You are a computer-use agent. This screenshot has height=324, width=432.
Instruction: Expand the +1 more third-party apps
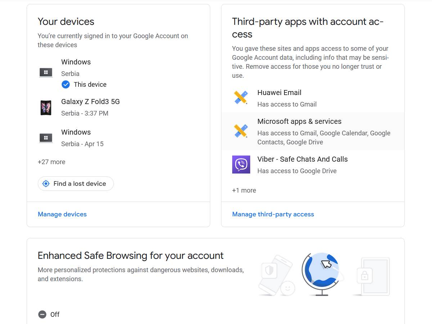click(244, 190)
